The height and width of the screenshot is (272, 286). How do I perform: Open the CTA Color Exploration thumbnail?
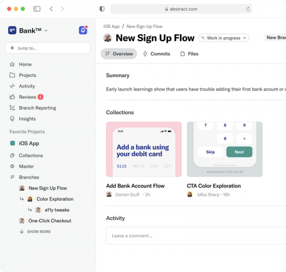[225, 149]
